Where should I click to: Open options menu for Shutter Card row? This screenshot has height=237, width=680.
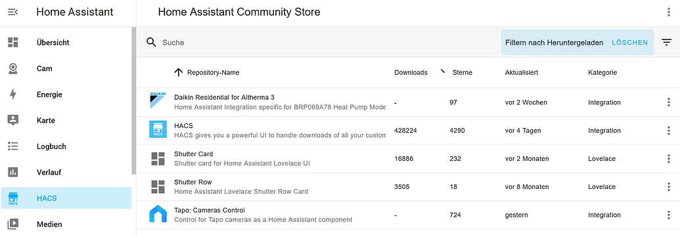[668, 159]
